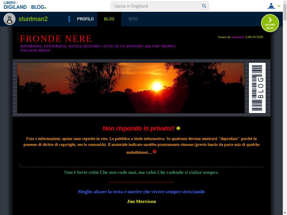Click the Scopri Blog green button
The height and width of the screenshot is (215, 287).
pos(270,23)
